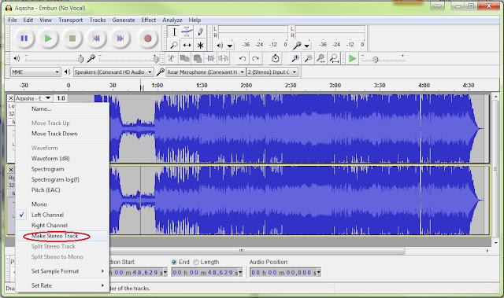The width and height of the screenshot is (504, 298).
Task: Adjust the input microphone volume slider
Action: 128,59
